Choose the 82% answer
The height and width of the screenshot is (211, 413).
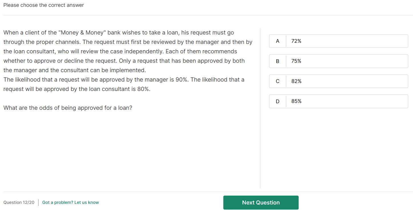coord(296,81)
